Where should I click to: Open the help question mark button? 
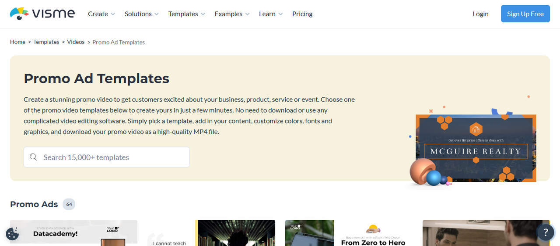pyautogui.click(x=545, y=232)
